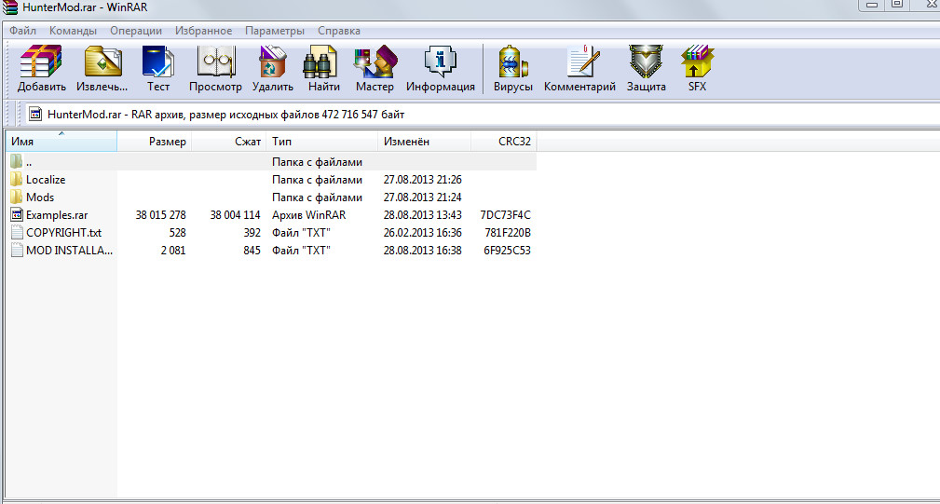The width and height of the screenshot is (940, 504).
Task: Show archive Информация
Action: [x=440, y=61]
